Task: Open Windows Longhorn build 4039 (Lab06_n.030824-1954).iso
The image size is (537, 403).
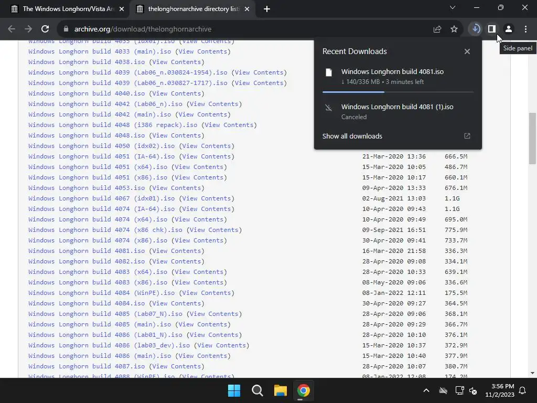Action: tap(128, 72)
